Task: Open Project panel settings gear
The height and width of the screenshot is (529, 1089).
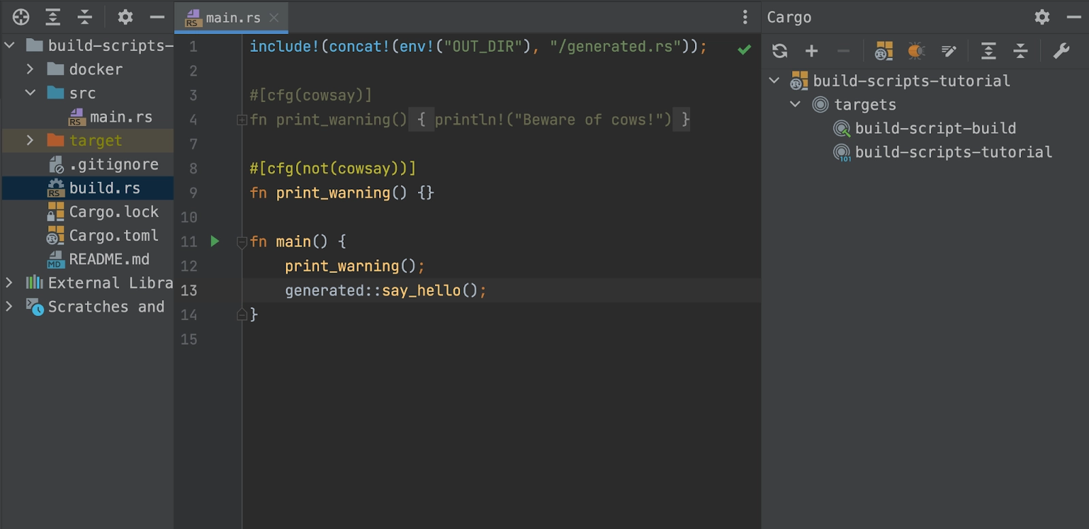Action: tap(125, 17)
